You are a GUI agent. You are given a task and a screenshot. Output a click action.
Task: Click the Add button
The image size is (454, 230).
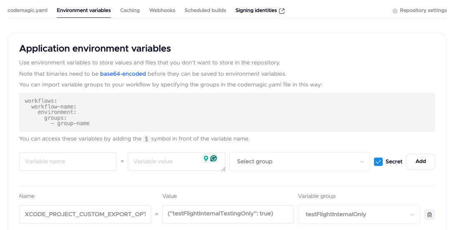click(421, 161)
